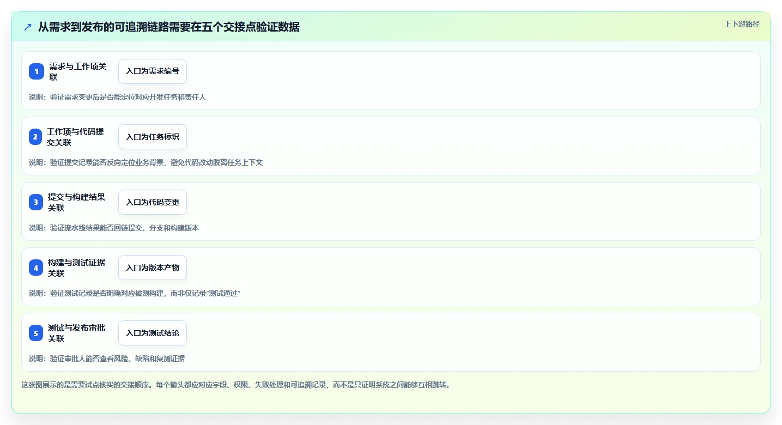This screenshot has height=425, width=782.
Task: Select the heading 工作项与代码提交关联
Action: (x=76, y=137)
